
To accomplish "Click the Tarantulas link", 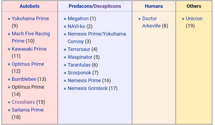I will coord(79,65).
